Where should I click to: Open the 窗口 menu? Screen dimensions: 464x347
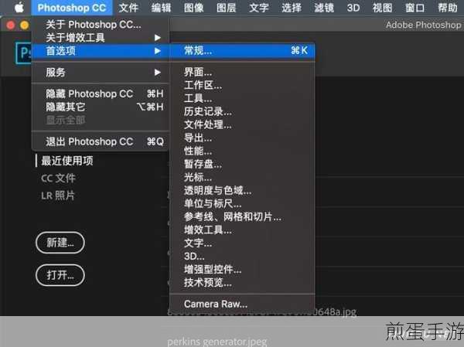point(415,8)
